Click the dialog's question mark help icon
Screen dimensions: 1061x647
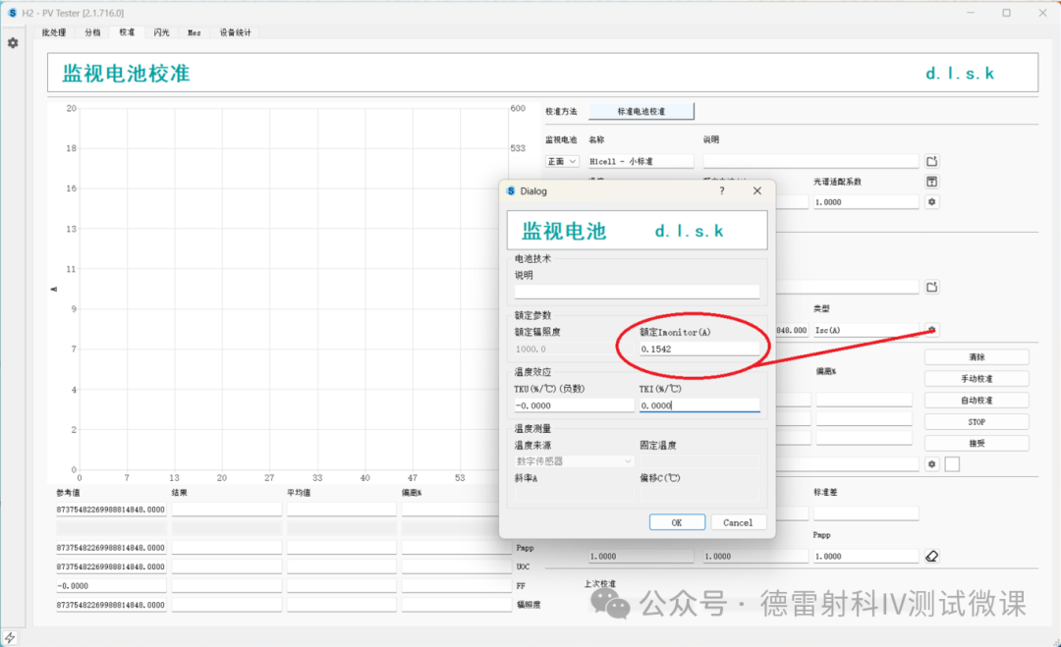[722, 191]
